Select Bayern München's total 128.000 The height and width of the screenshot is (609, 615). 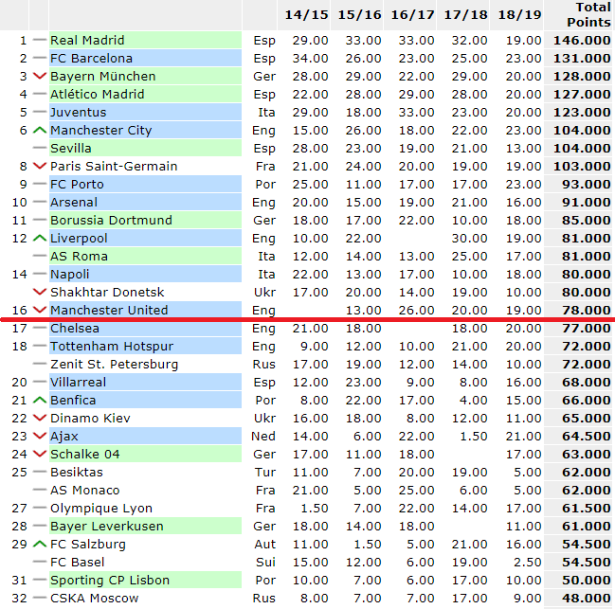click(x=582, y=76)
